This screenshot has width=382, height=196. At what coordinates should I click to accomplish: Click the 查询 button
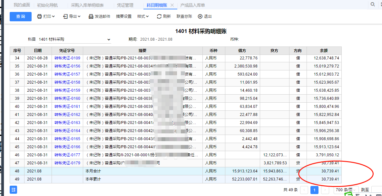pyautogui.click(x=21, y=16)
